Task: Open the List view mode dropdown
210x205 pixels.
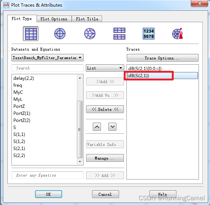Action: click(x=105, y=68)
